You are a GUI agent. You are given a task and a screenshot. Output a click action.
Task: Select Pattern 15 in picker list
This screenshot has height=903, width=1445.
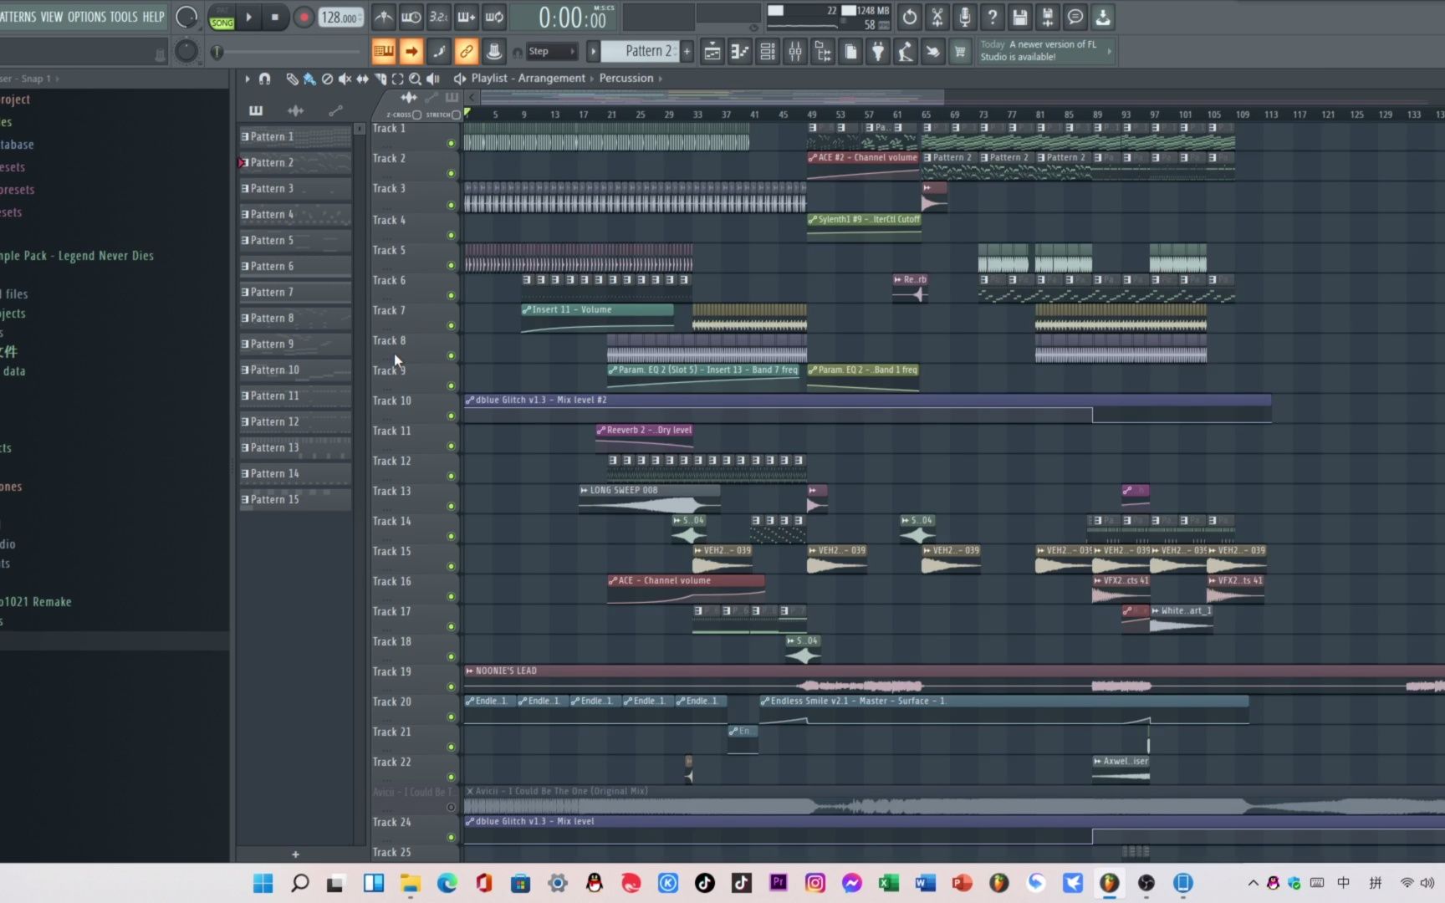click(x=295, y=499)
